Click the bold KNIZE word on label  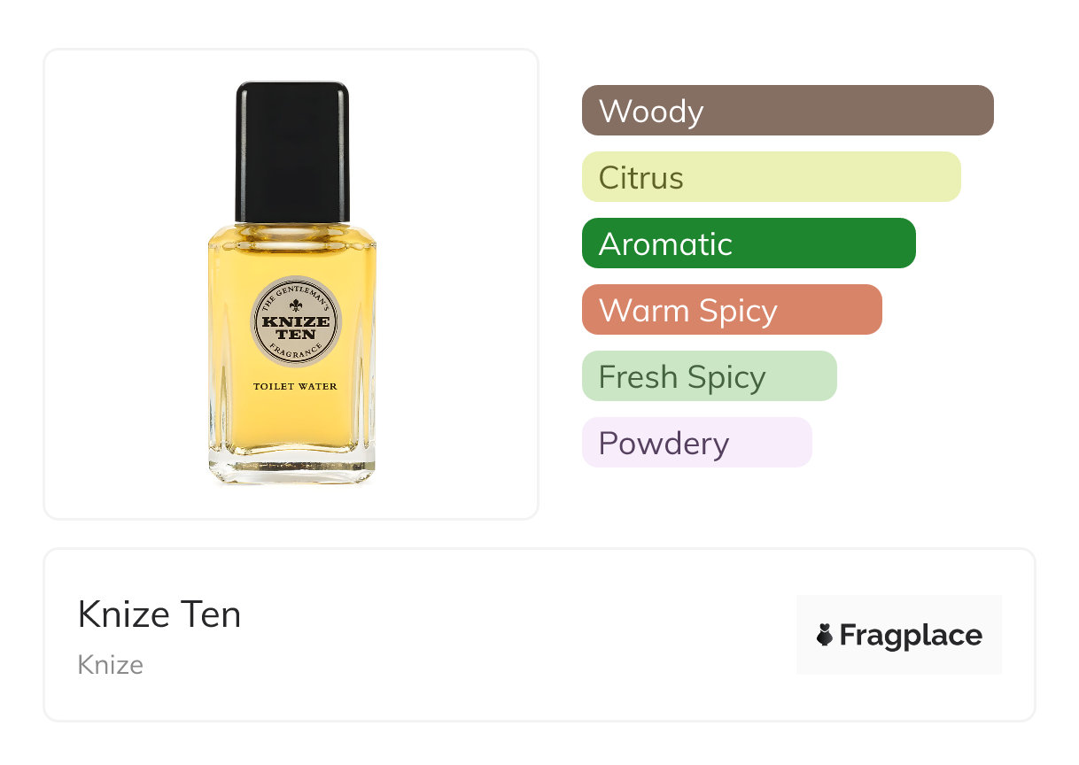click(296, 321)
